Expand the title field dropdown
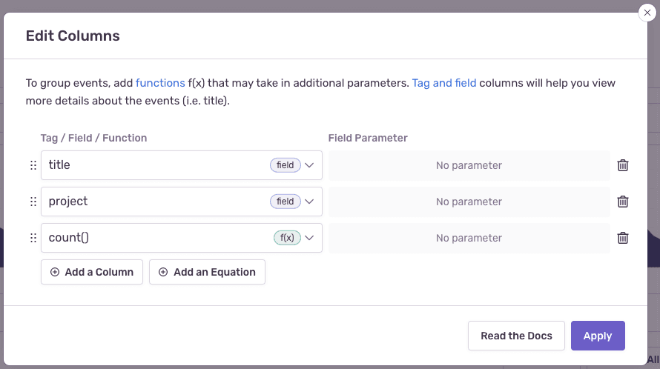The height and width of the screenshot is (369, 660). click(x=310, y=165)
